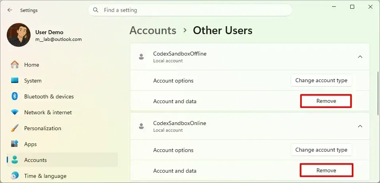Open Personalization settings
This screenshot has width=380, height=183.
[62, 128]
